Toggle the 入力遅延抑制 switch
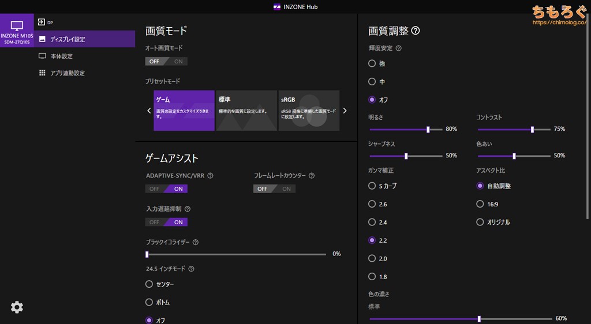This screenshot has width=591, height=324. (166, 222)
